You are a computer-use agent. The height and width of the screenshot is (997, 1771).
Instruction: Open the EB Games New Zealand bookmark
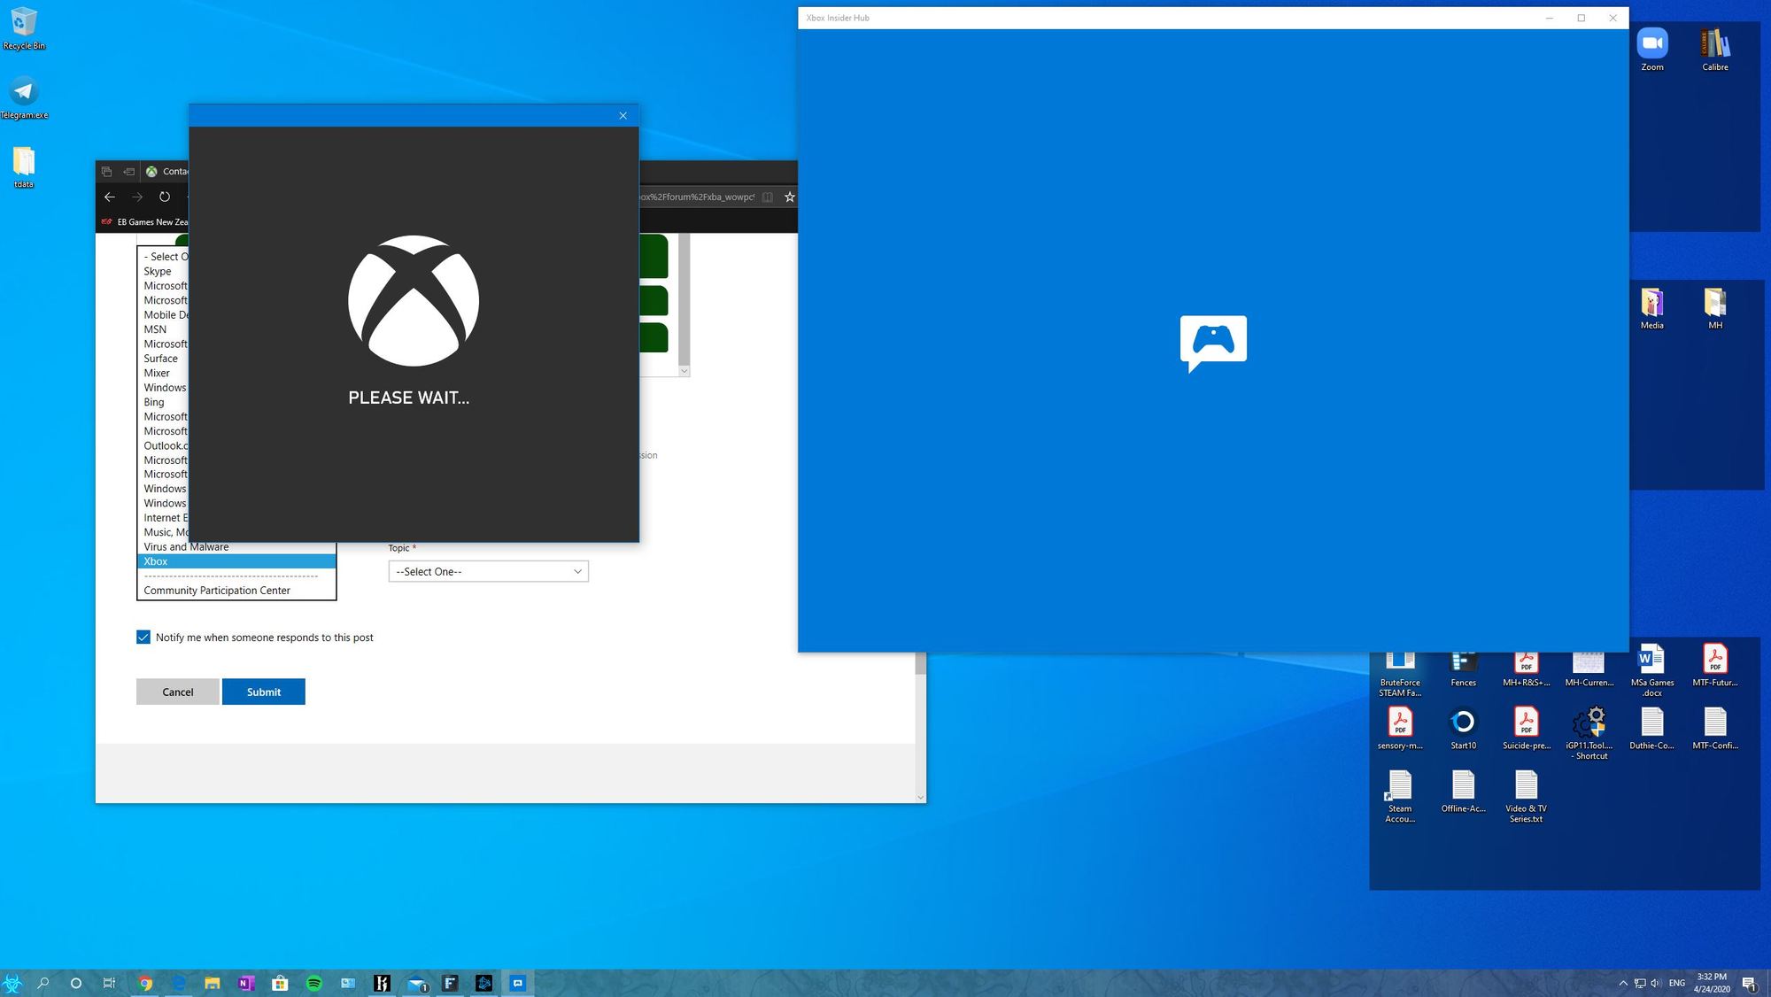coord(151,221)
